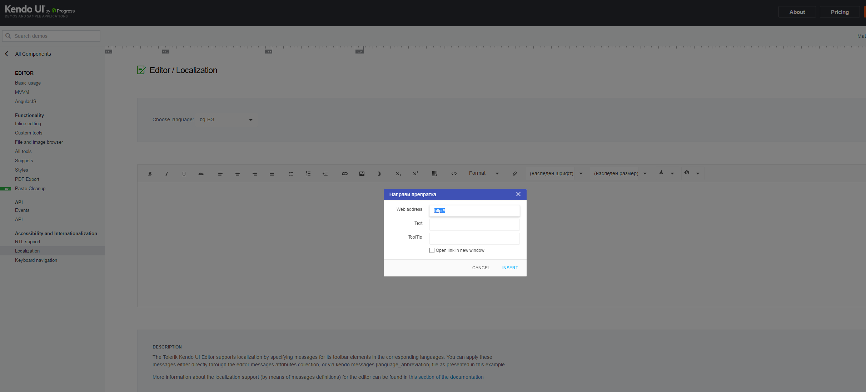Toggle bold formatting in editor toolbar

pos(150,174)
